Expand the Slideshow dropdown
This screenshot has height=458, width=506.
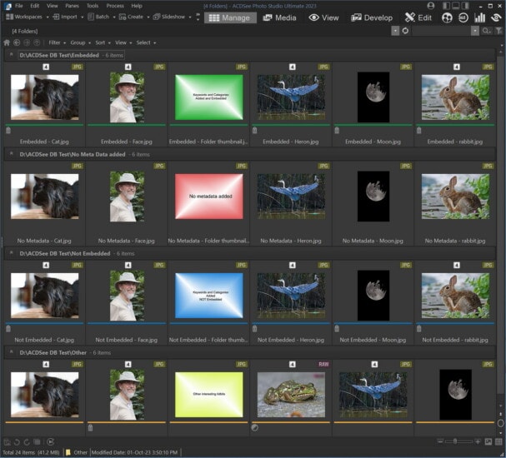192,17
